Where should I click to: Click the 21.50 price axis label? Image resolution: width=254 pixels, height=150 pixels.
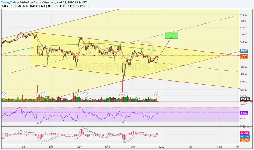[244, 90]
